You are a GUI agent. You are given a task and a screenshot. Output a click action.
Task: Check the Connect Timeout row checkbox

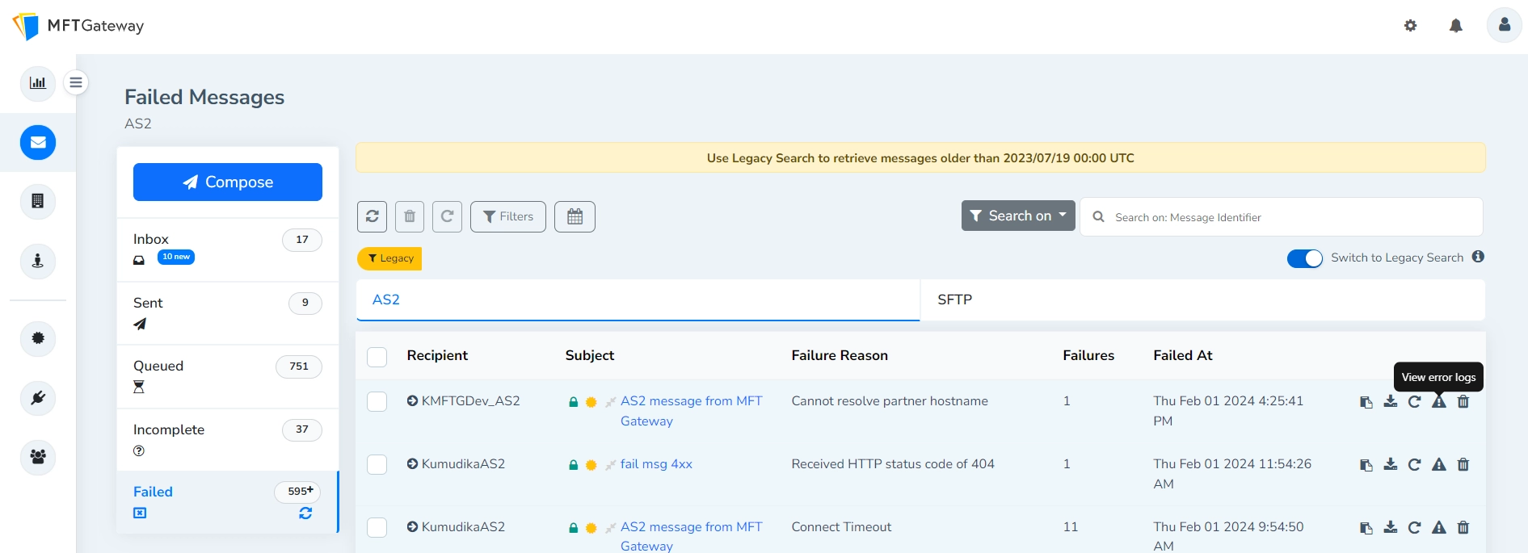pos(377,527)
